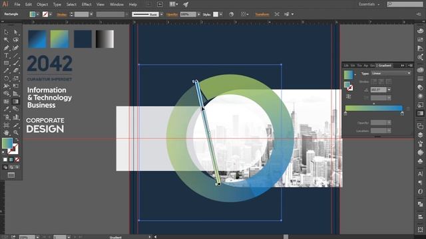This screenshot has height=239, width=426.
Task: Swap fill and stroke arrows in toolbox
Action: (17, 140)
